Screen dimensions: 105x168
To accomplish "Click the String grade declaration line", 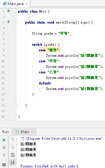I will click(51, 33).
